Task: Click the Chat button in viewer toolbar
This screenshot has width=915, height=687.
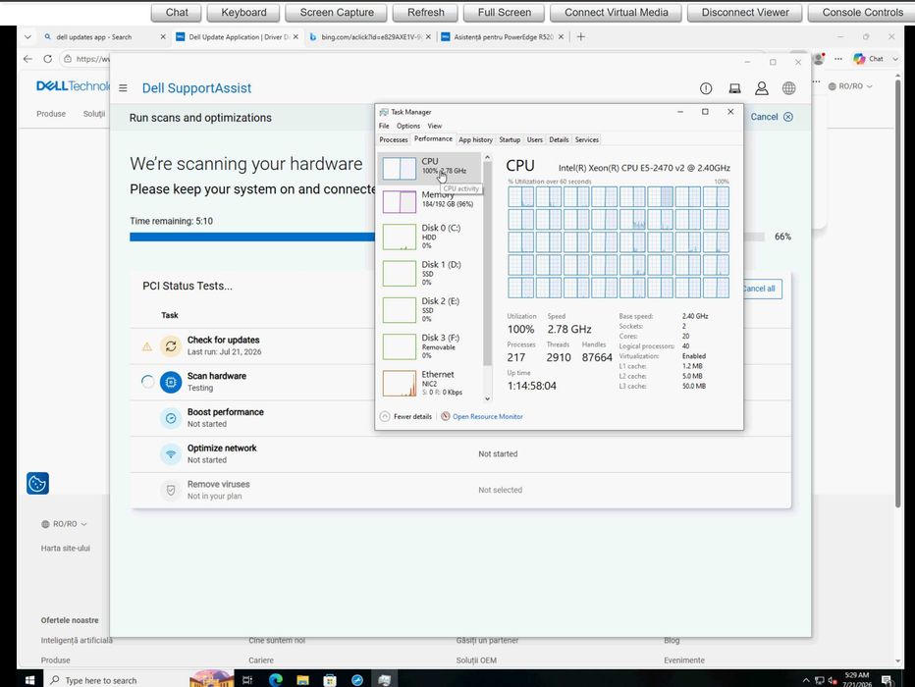Action: 177,12
